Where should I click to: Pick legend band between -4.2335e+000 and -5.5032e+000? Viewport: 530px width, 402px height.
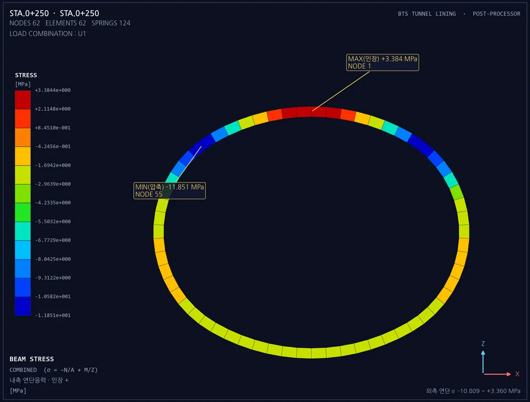click(x=23, y=212)
